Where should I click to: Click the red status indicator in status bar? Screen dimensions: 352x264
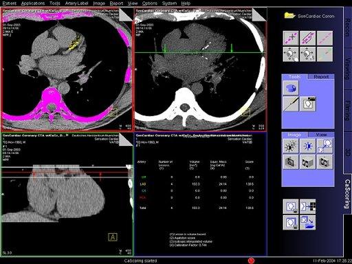[251, 261]
